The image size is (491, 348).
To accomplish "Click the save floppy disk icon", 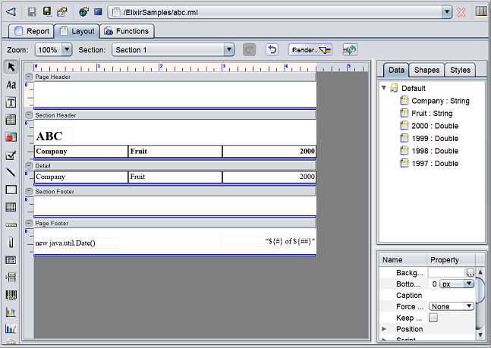I will (32, 12).
